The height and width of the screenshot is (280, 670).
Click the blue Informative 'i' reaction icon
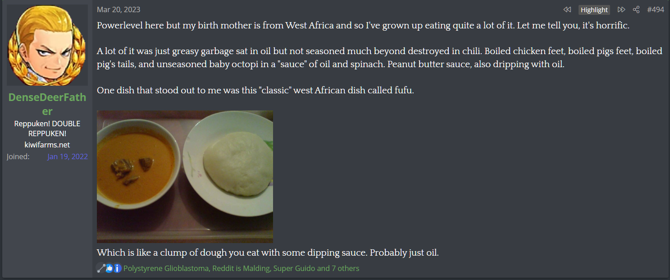pos(117,268)
